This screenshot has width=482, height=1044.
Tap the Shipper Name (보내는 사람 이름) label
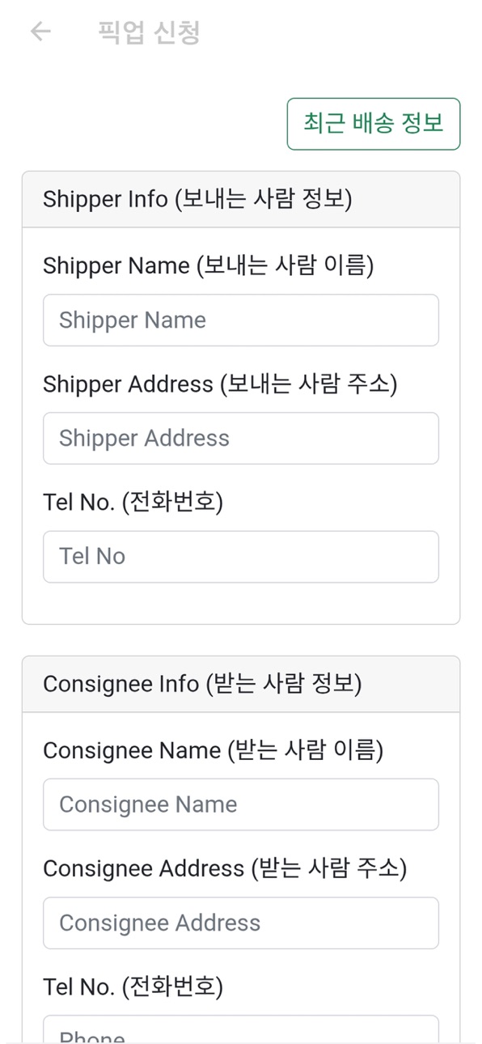[x=209, y=265]
